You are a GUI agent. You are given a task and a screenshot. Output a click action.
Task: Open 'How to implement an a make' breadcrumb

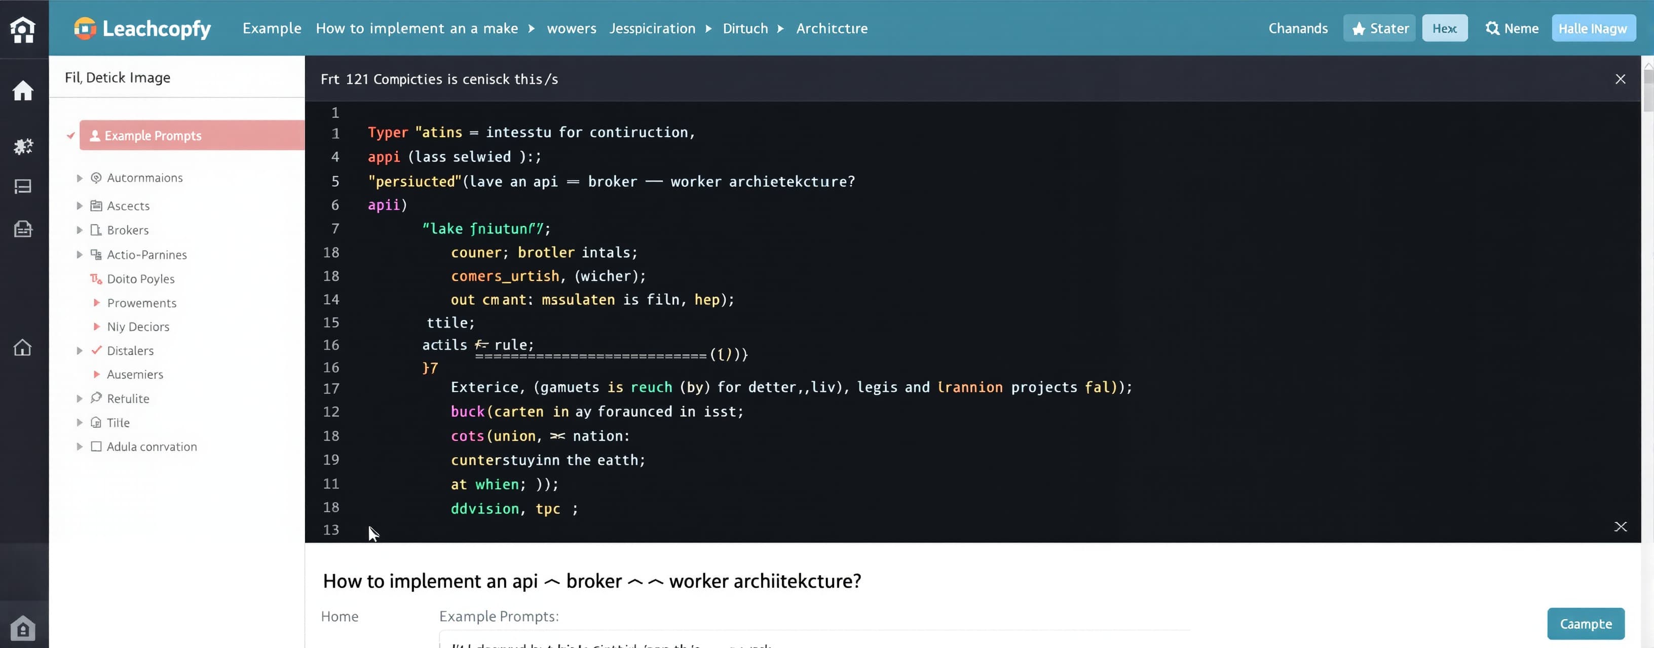417,28
